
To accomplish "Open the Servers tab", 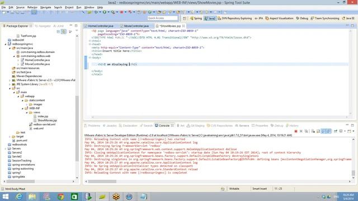I will 242,126.
